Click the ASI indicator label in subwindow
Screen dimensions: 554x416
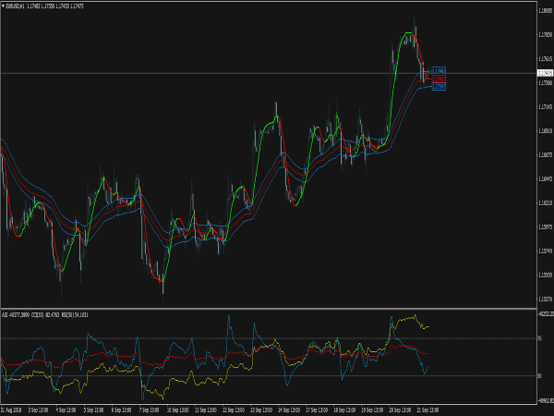(16, 315)
